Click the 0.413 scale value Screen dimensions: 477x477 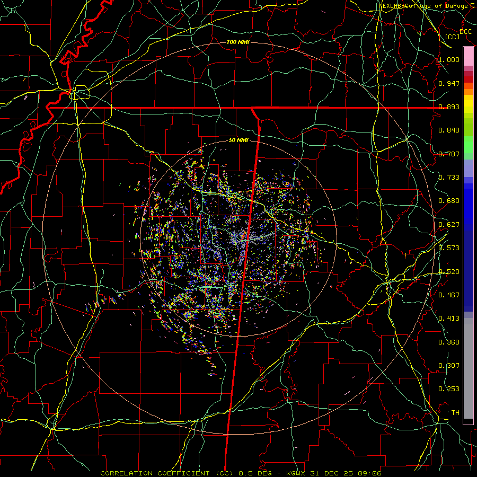click(x=449, y=319)
